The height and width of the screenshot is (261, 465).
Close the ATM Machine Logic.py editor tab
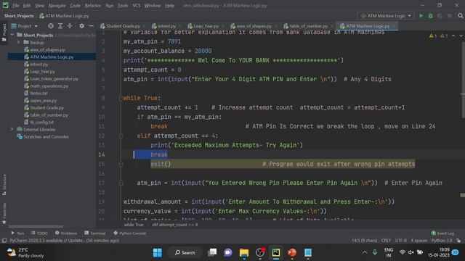(394, 26)
